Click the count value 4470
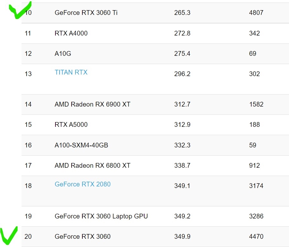Image resolution: width=289 pixels, height=247 pixels. click(x=256, y=237)
